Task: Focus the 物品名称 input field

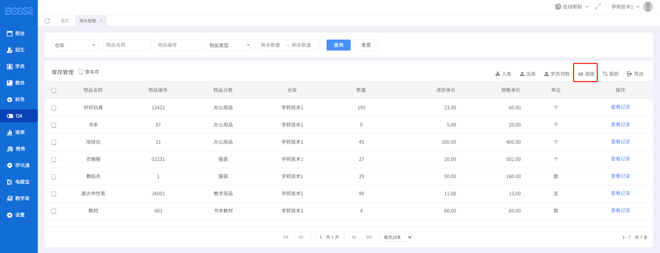Action: point(127,45)
